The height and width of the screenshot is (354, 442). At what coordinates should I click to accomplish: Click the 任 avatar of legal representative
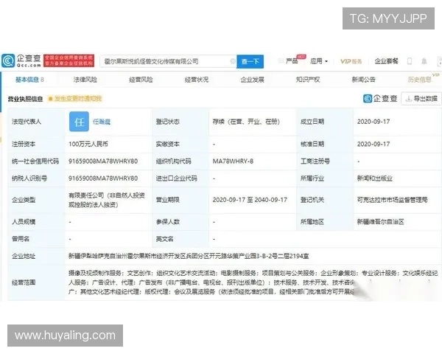tap(79, 122)
